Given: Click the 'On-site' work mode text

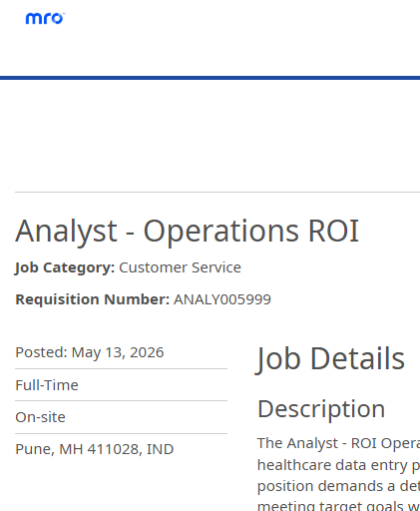Looking at the screenshot, I should pyautogui.click(x=40, y=417).
